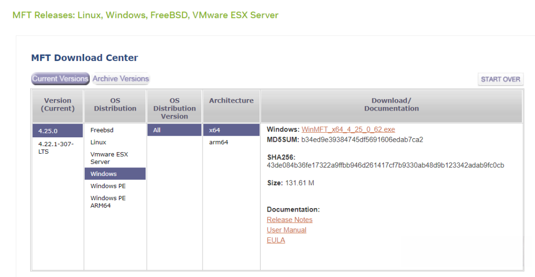Choose Linux OS distribution
This screenshot has width=535, height=277.
[x=115, y=142]
